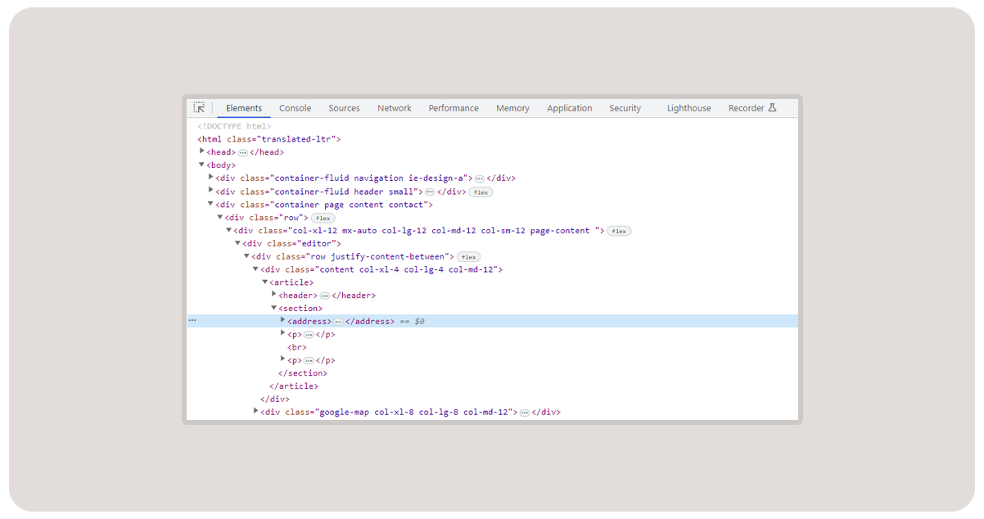Collapse the body element
This screenshot has height=519, width=984.
201,165
